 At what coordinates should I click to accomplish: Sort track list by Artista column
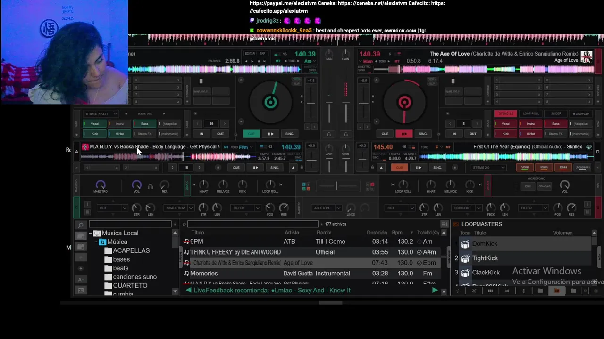pyautogui.click(x=292, y=233)
